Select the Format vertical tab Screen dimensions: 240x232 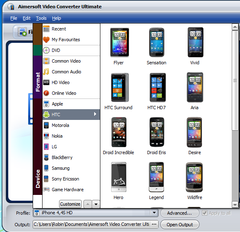click(38, 77)
